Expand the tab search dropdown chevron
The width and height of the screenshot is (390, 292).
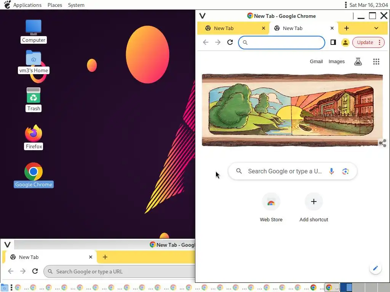pos(376,28)
